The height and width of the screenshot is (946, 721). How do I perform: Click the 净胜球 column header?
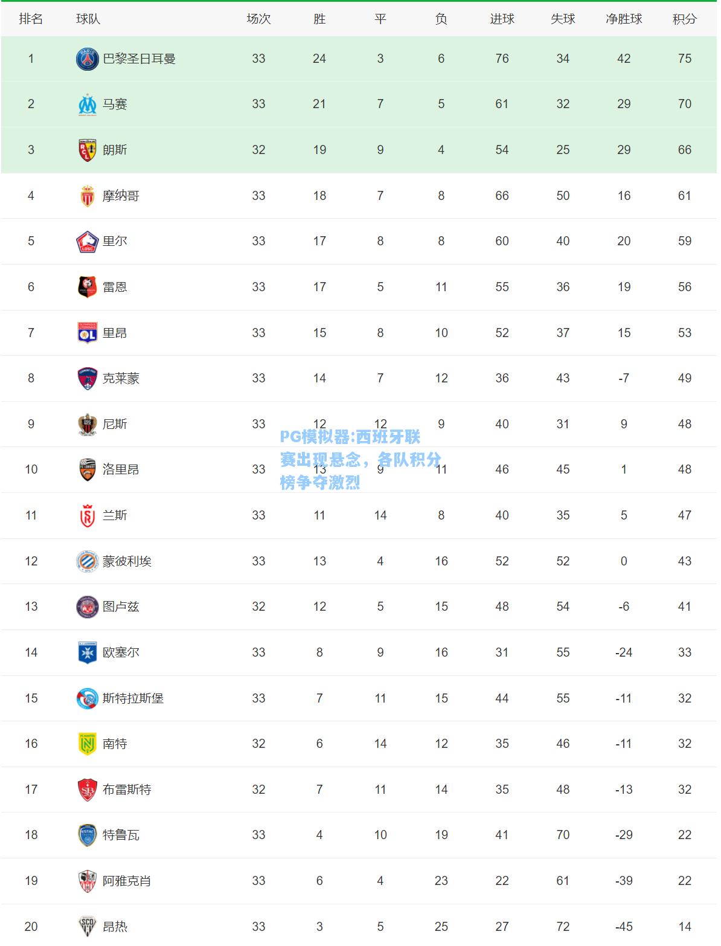624,19
